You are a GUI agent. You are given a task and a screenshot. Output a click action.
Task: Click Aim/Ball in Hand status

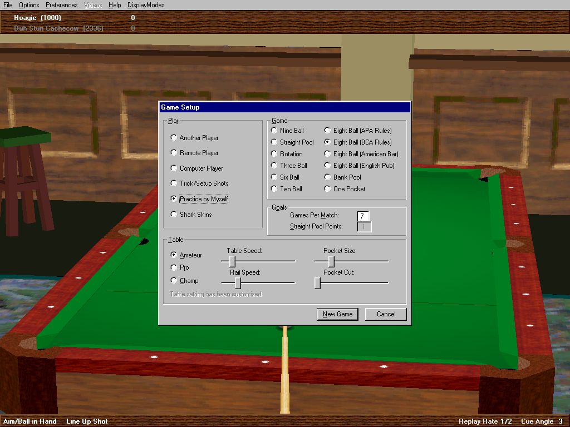click(x=30, y=421)
